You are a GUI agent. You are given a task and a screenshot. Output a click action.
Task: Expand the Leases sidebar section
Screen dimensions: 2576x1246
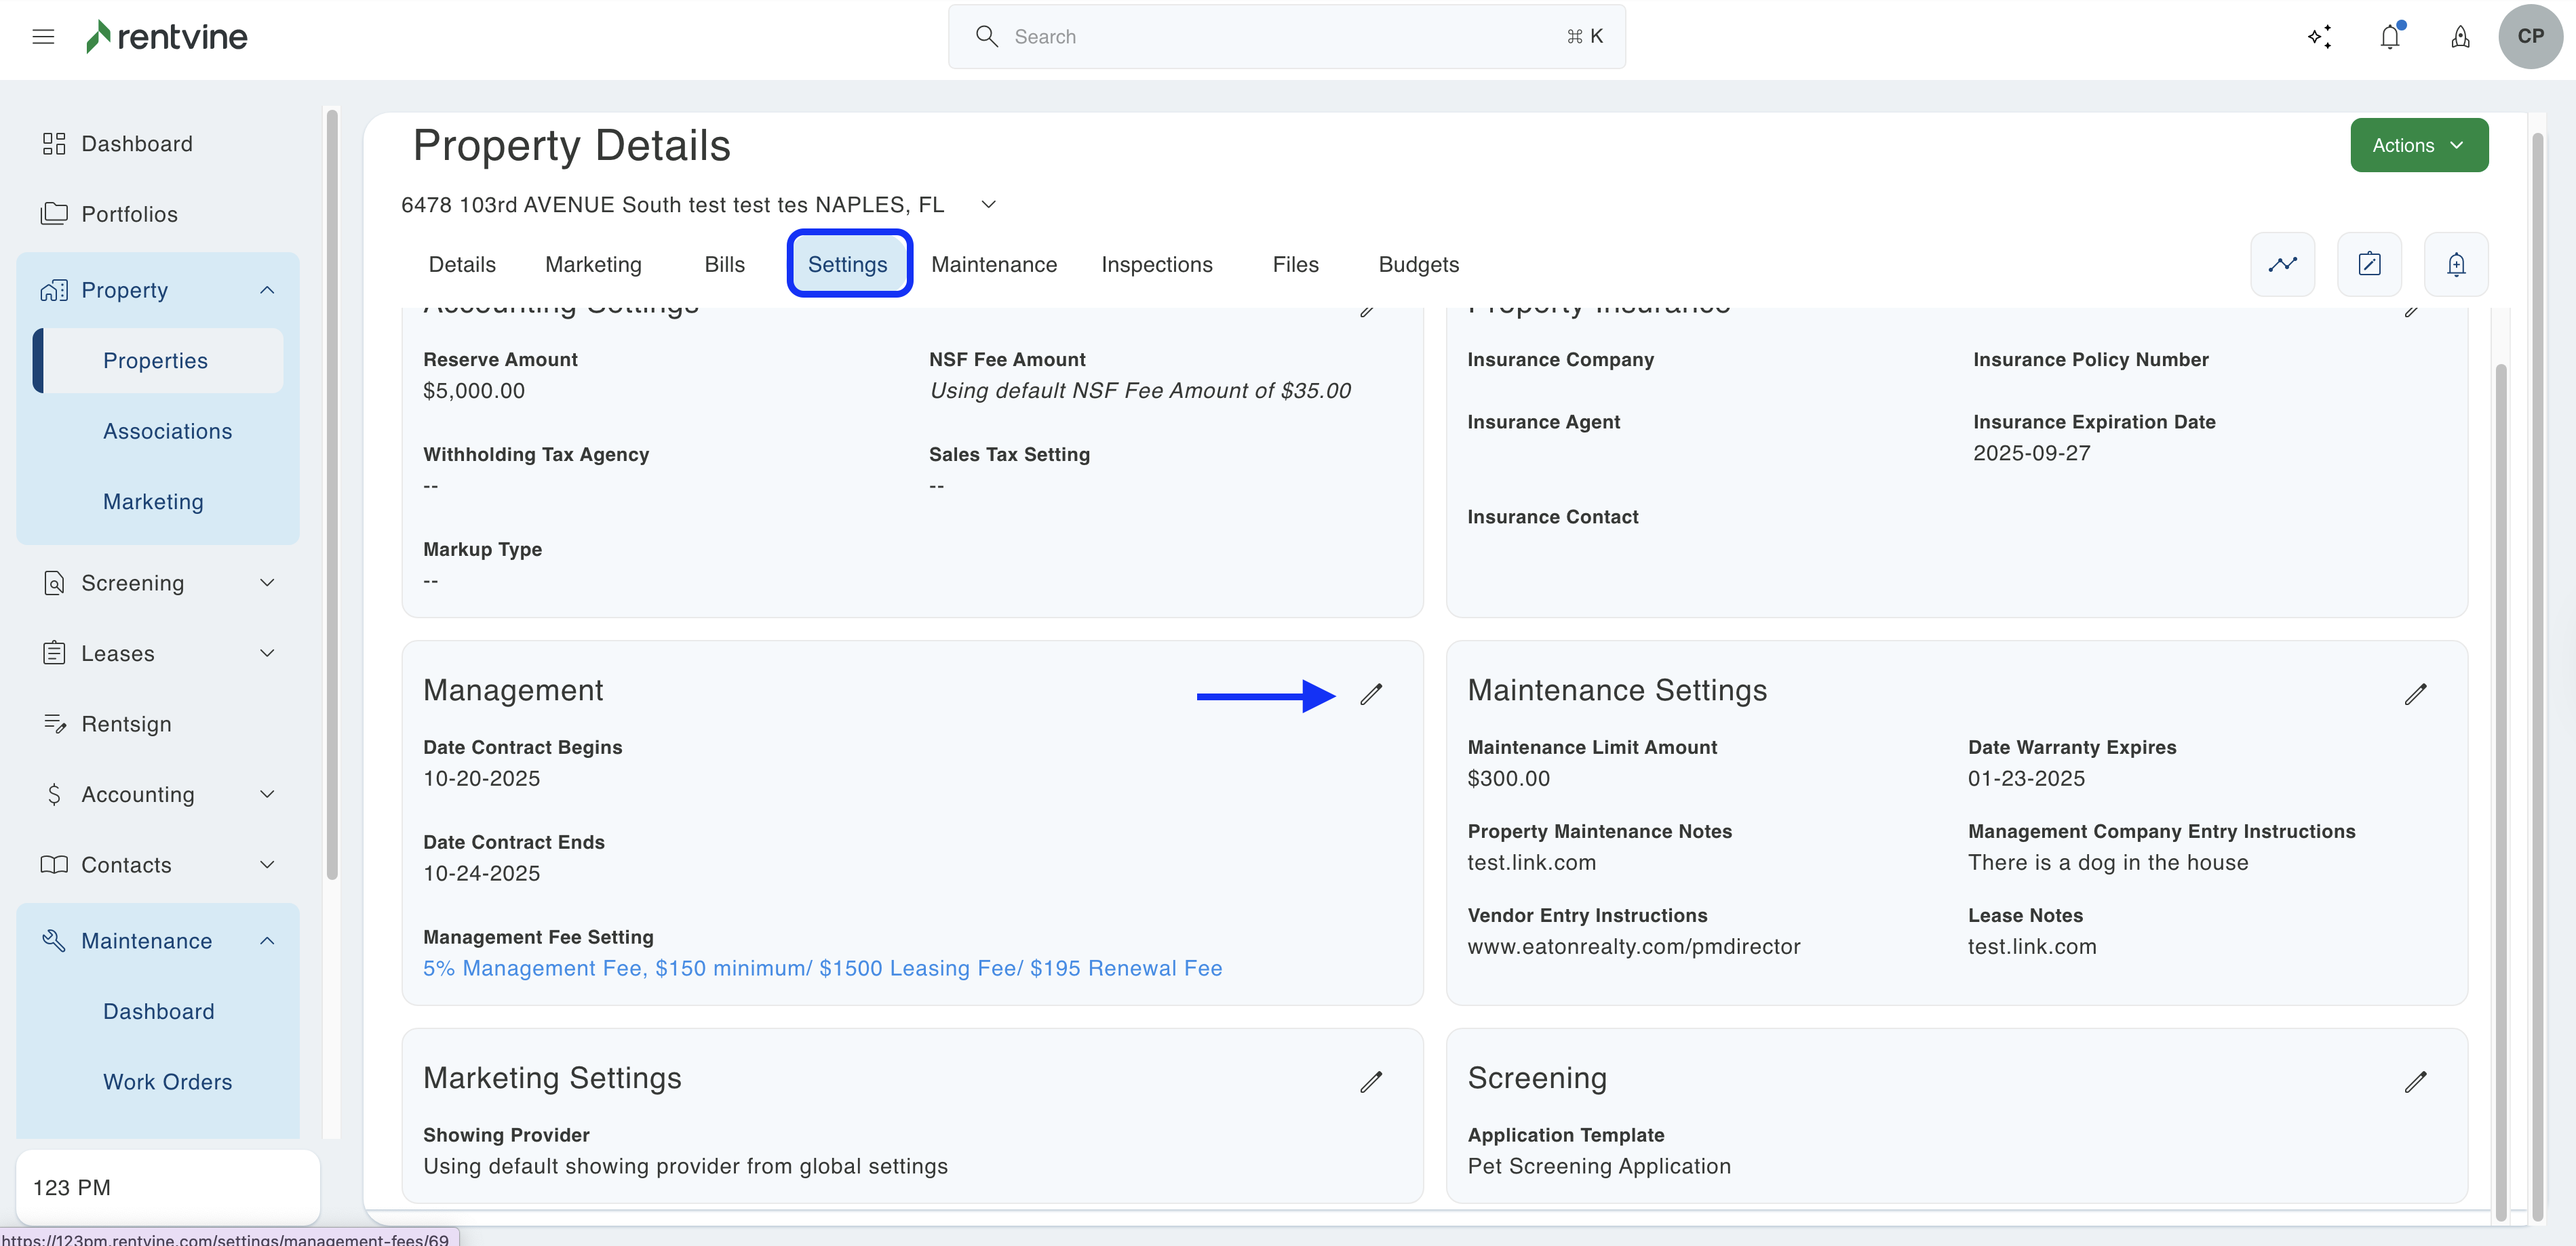coord(266,654)
